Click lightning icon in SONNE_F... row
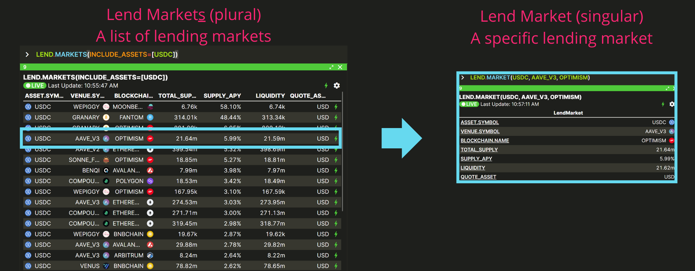Viewport: 695px width, 271px height. [x=336, y=160]
